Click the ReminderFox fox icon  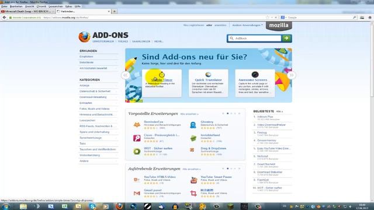137,125
